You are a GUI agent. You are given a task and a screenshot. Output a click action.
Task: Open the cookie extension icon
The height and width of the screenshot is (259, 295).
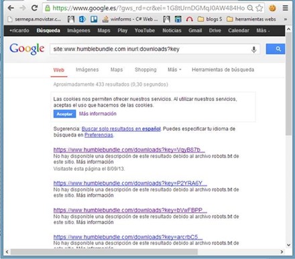272,8
